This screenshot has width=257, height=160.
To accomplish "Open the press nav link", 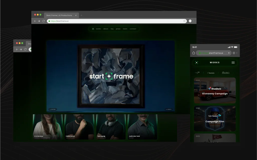I will [x=118, y=29].
